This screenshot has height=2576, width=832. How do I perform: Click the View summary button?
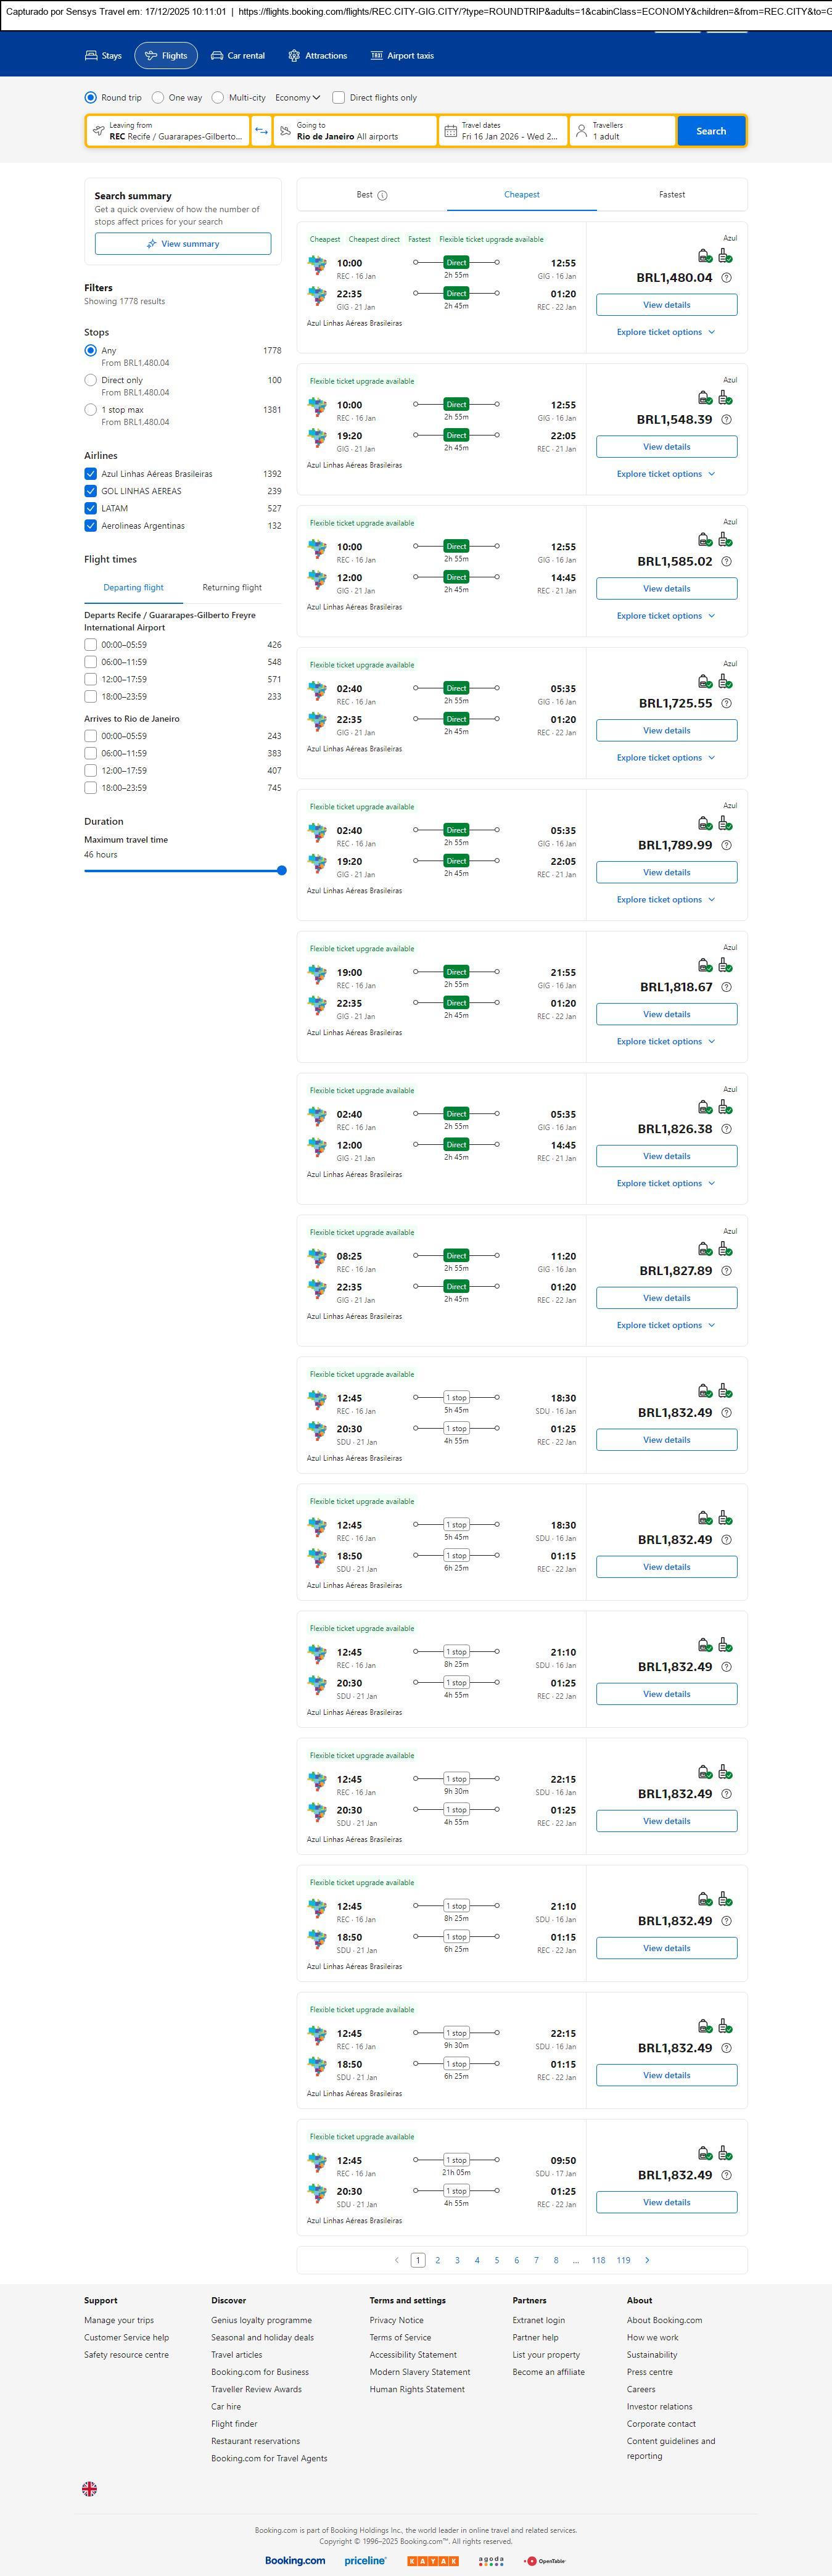pos(183,244)
